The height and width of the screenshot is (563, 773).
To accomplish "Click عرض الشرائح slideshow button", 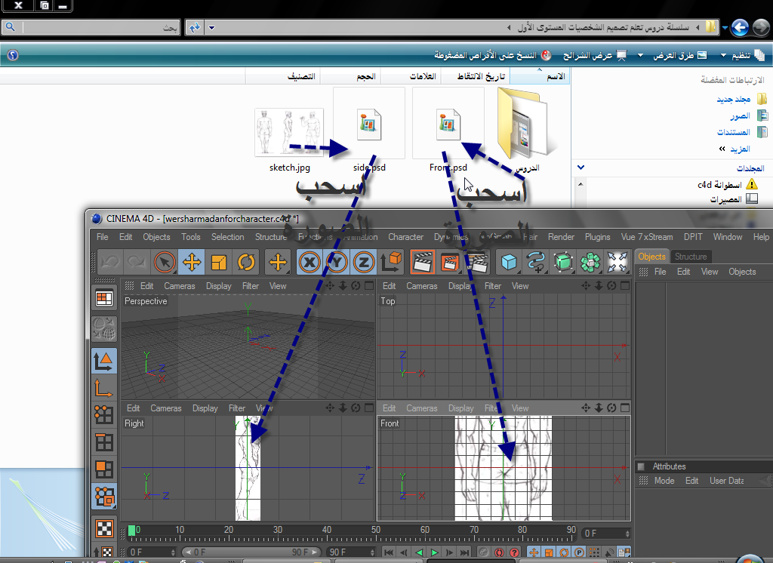I will pyautogui.click(x=595, y=55).
